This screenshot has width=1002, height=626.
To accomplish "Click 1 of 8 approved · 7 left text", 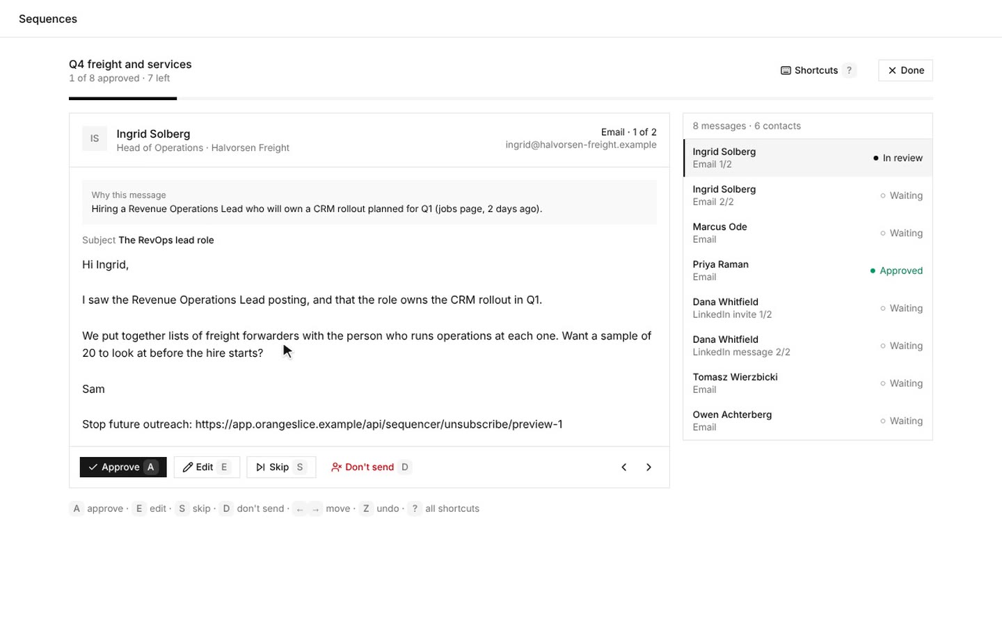I will 119,78.
